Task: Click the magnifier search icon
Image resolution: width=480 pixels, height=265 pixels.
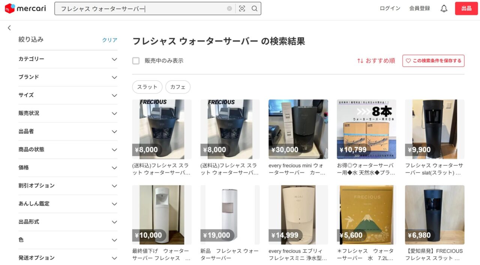Action: point(255,9)
